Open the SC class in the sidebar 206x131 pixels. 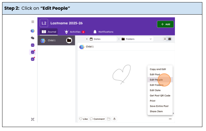33,59
